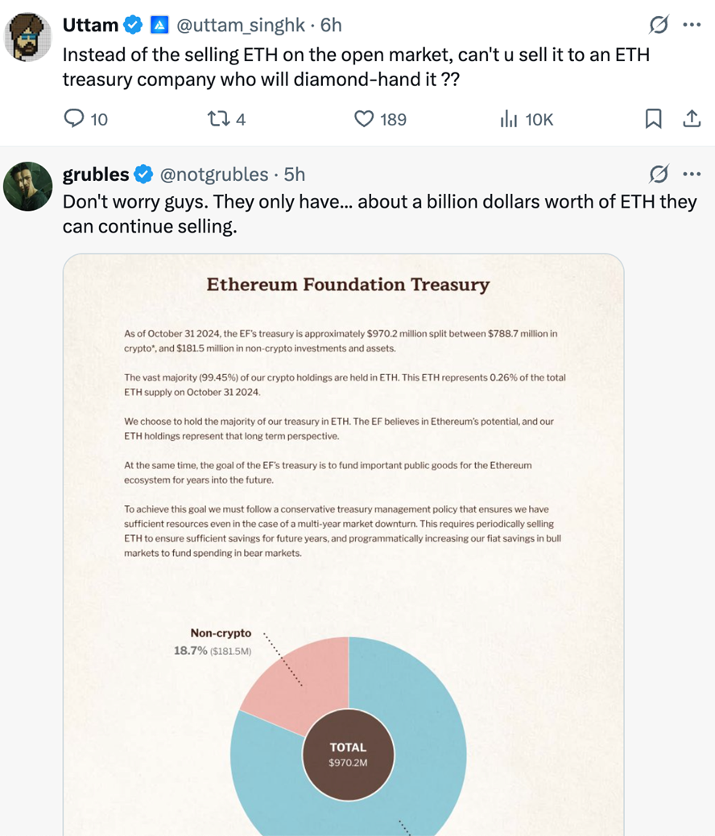Click the Grok icon on Uttam's tweet
This screenshot has width=715, height=836.
point(658,26)
